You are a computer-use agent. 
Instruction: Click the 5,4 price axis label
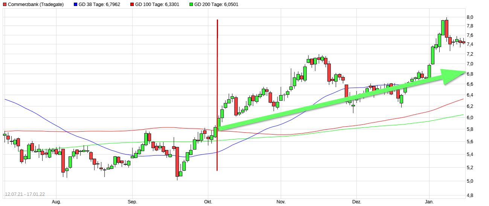[470, 154]
